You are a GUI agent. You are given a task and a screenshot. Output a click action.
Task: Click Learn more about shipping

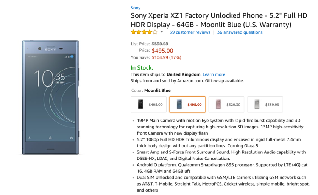click(x=214, y=74)
